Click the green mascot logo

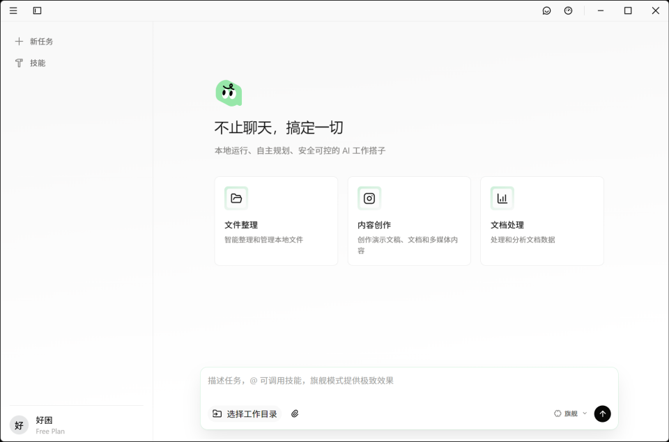pyautogui.click(x=230, y=91)
